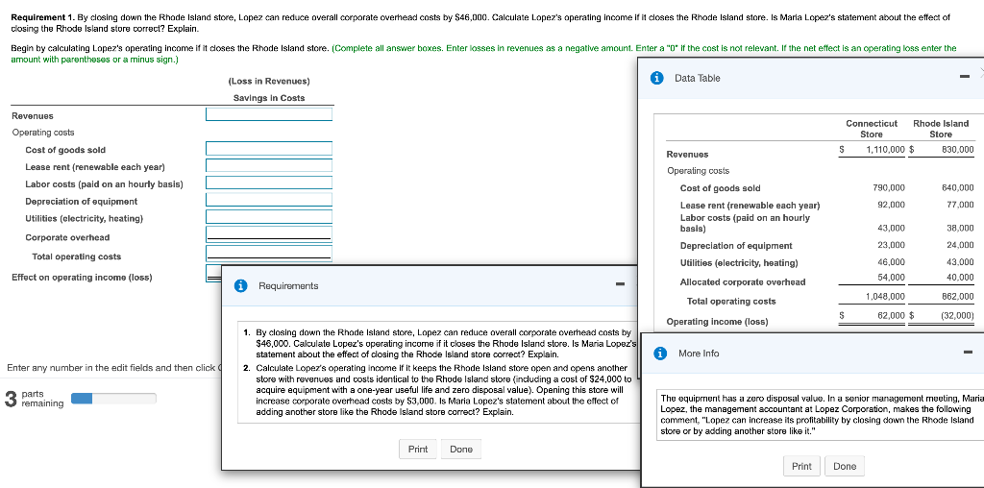
Task: Click the Cost of goods sold answer box
Action: click(269, 149)
